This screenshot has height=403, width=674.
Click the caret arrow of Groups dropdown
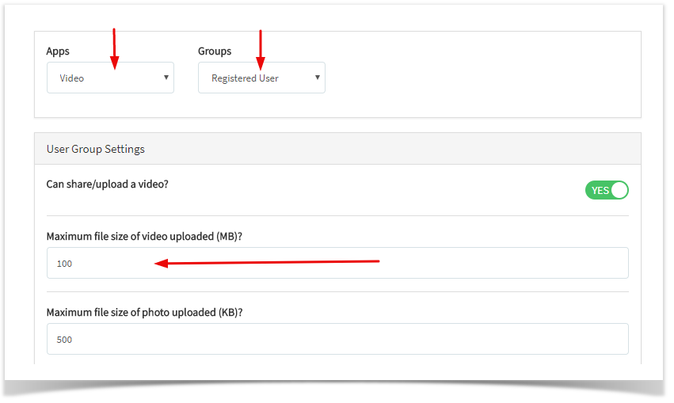click(x=318, y=78)
